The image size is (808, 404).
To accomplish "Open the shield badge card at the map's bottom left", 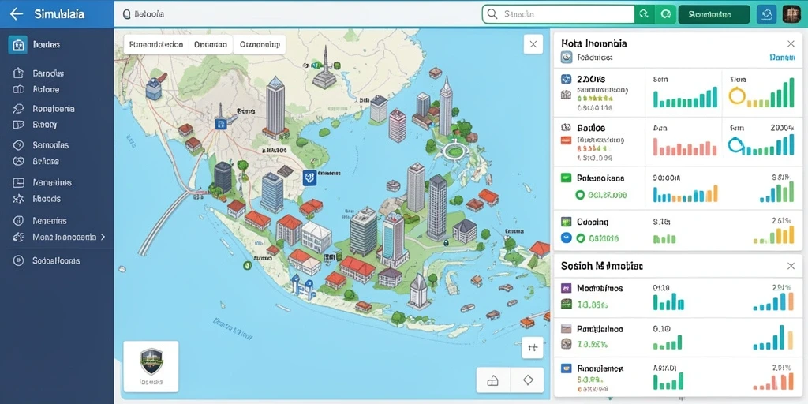I will tap(151, 366).
